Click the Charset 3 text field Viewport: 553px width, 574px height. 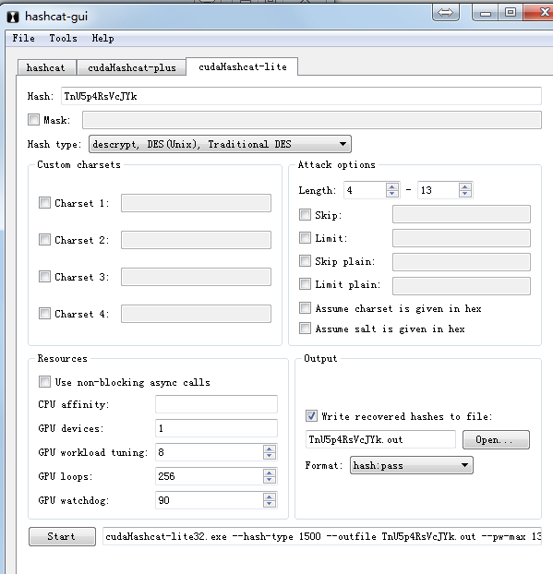tap(197, 277)
